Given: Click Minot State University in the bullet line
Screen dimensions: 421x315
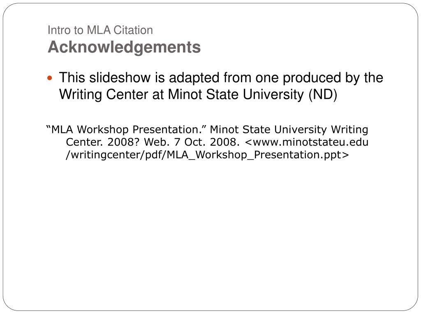Looking at the screenshot, I should coord(236,95).
